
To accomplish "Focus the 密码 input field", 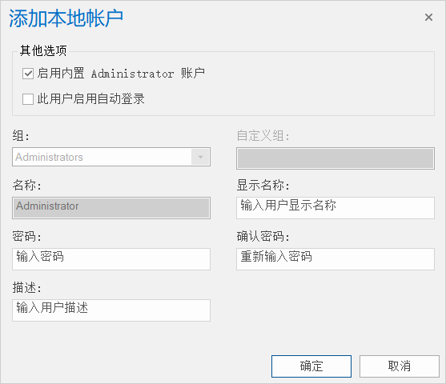I will [x=111, y=259].
